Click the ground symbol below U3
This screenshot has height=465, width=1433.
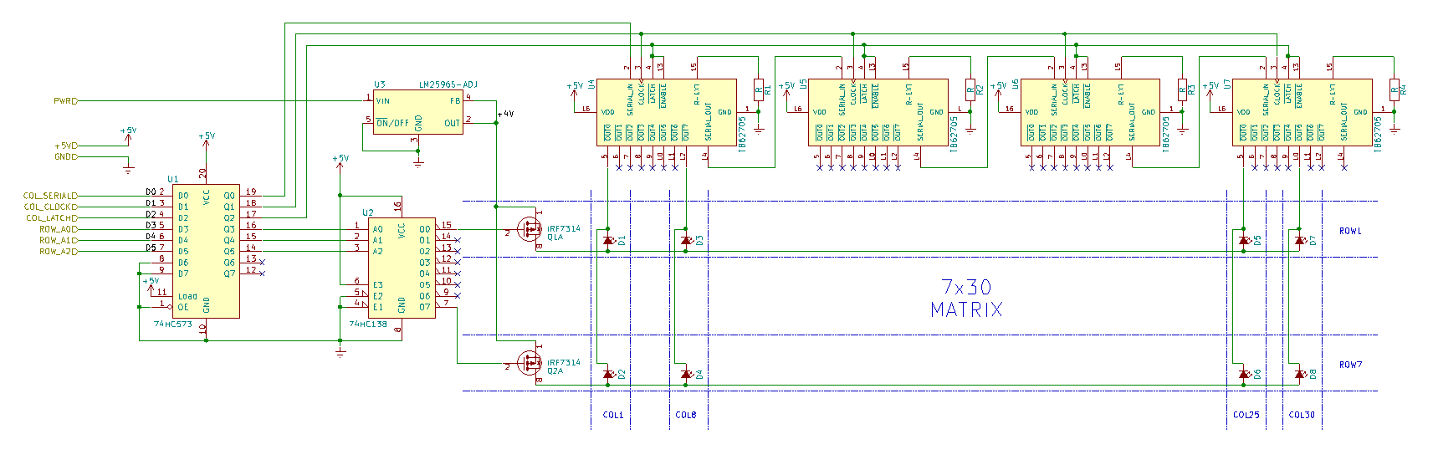418,162
